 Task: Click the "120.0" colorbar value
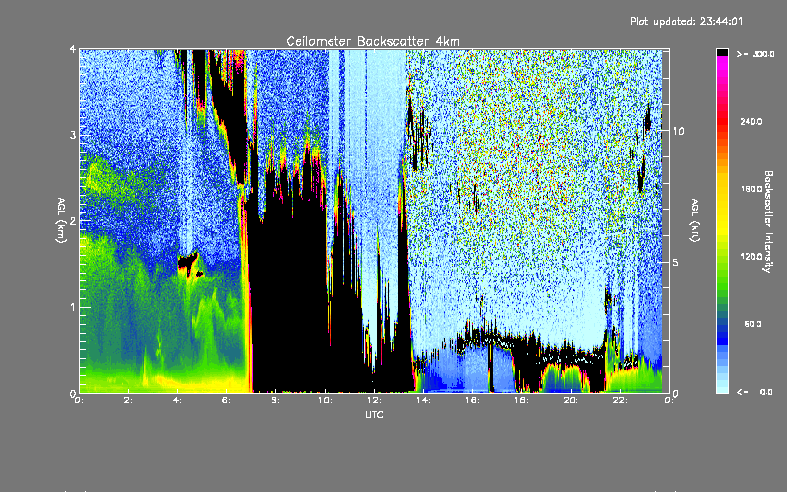(752, 257)
